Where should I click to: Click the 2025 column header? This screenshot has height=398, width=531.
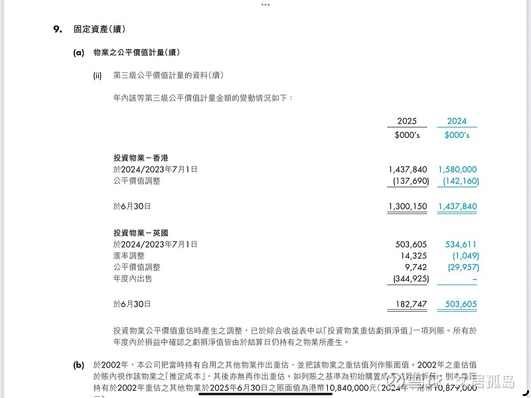point(408,121)
